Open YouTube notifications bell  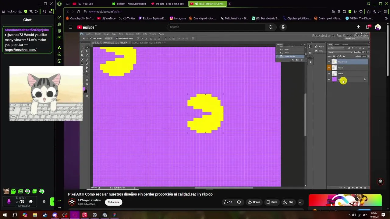pyautogui.click(x=368, y=27)
